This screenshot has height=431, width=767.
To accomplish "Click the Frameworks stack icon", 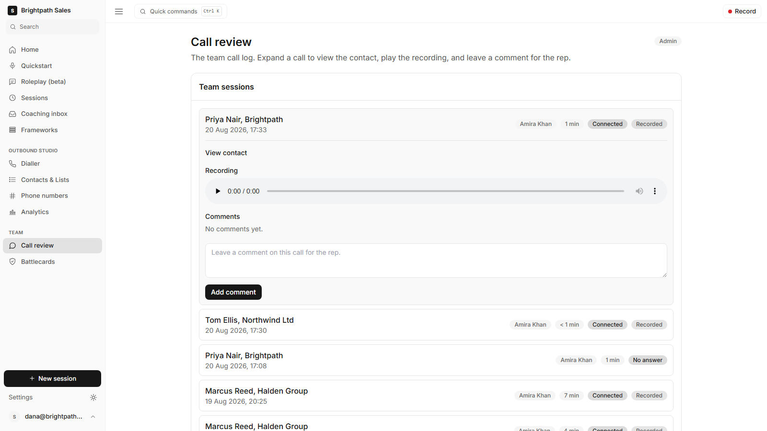I will 12,130.
